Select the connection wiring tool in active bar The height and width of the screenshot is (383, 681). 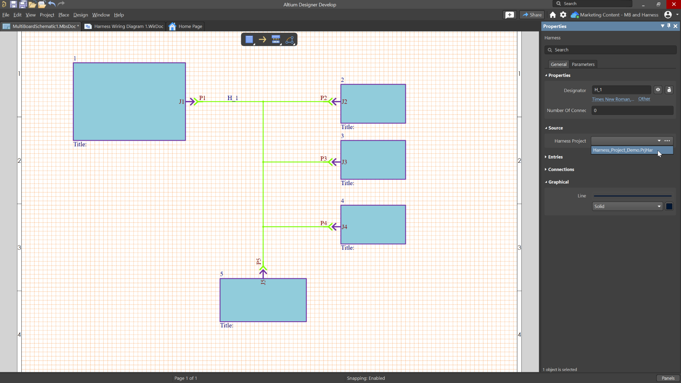tap(290, 39)
